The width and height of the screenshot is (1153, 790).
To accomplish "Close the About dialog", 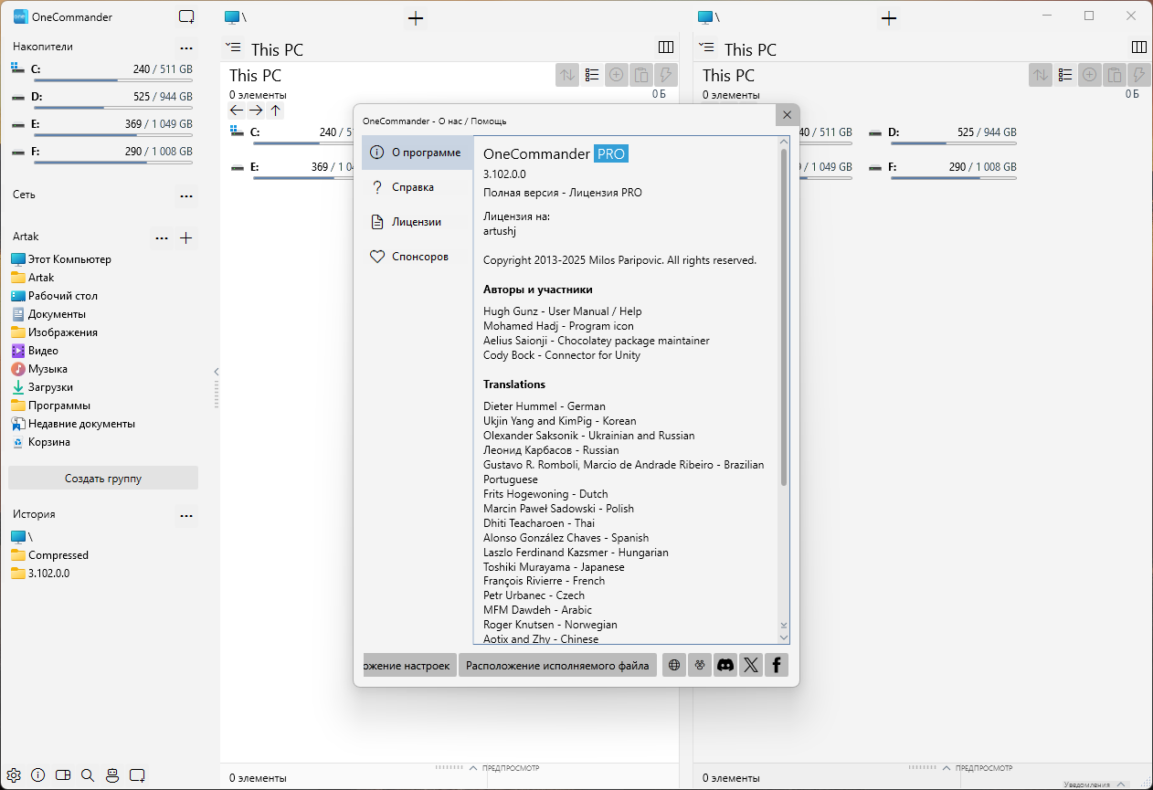I will (x=787, y=115).
